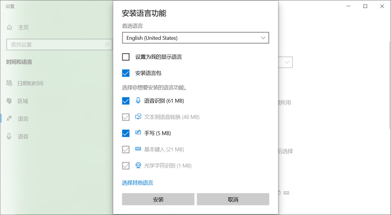Click the home icon next to 主页

coord(10,27)
